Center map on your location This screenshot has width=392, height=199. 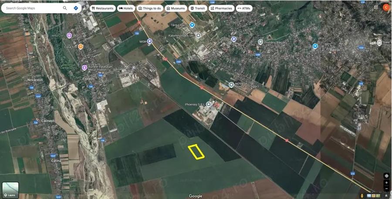pos(386,176)
